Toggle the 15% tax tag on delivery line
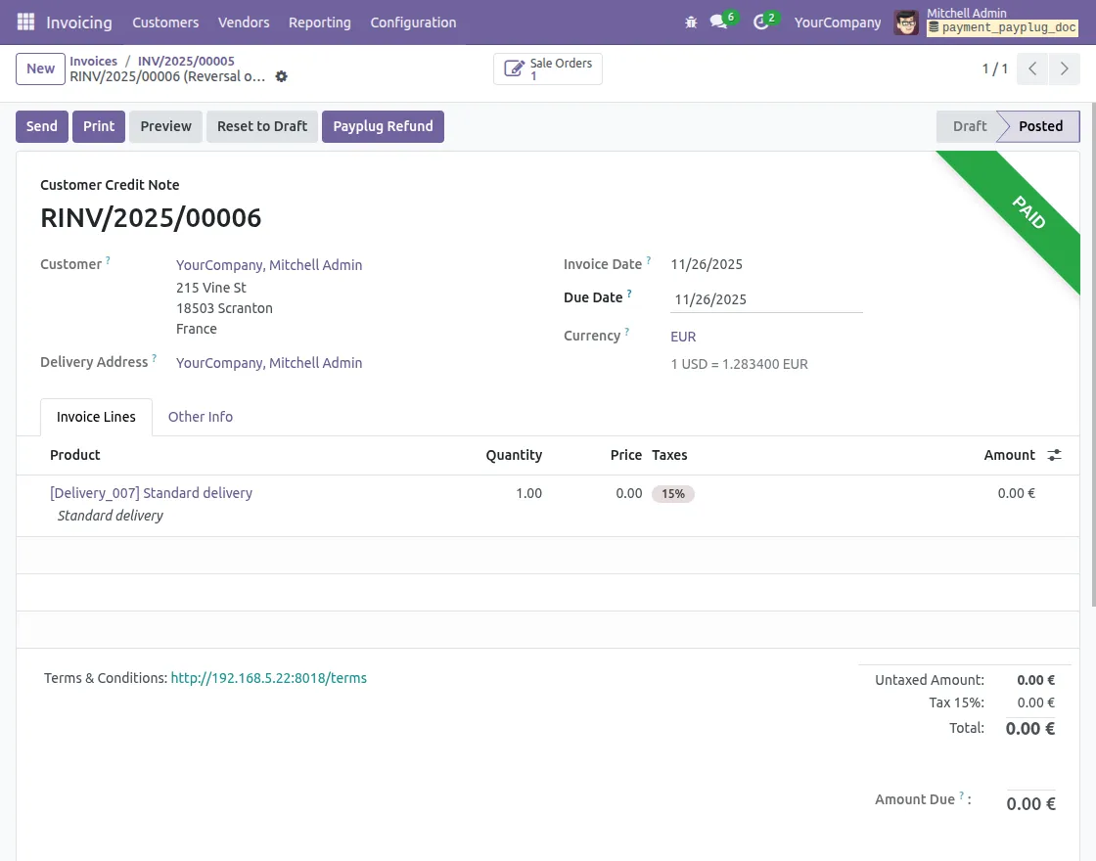 pyautogui.click(x=673, y=493)
